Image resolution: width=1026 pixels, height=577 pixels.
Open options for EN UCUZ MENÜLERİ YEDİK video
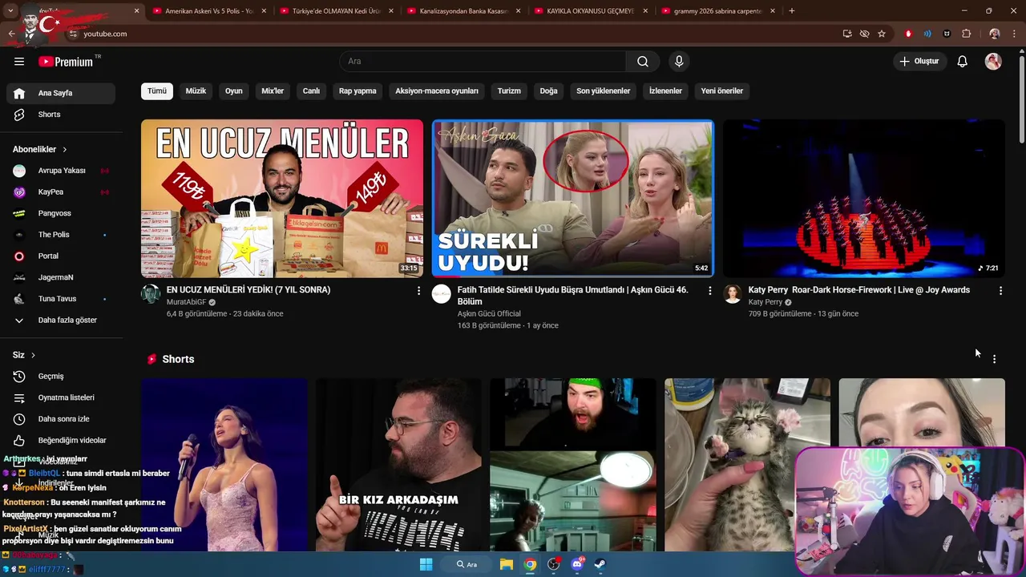coord(418,291)
